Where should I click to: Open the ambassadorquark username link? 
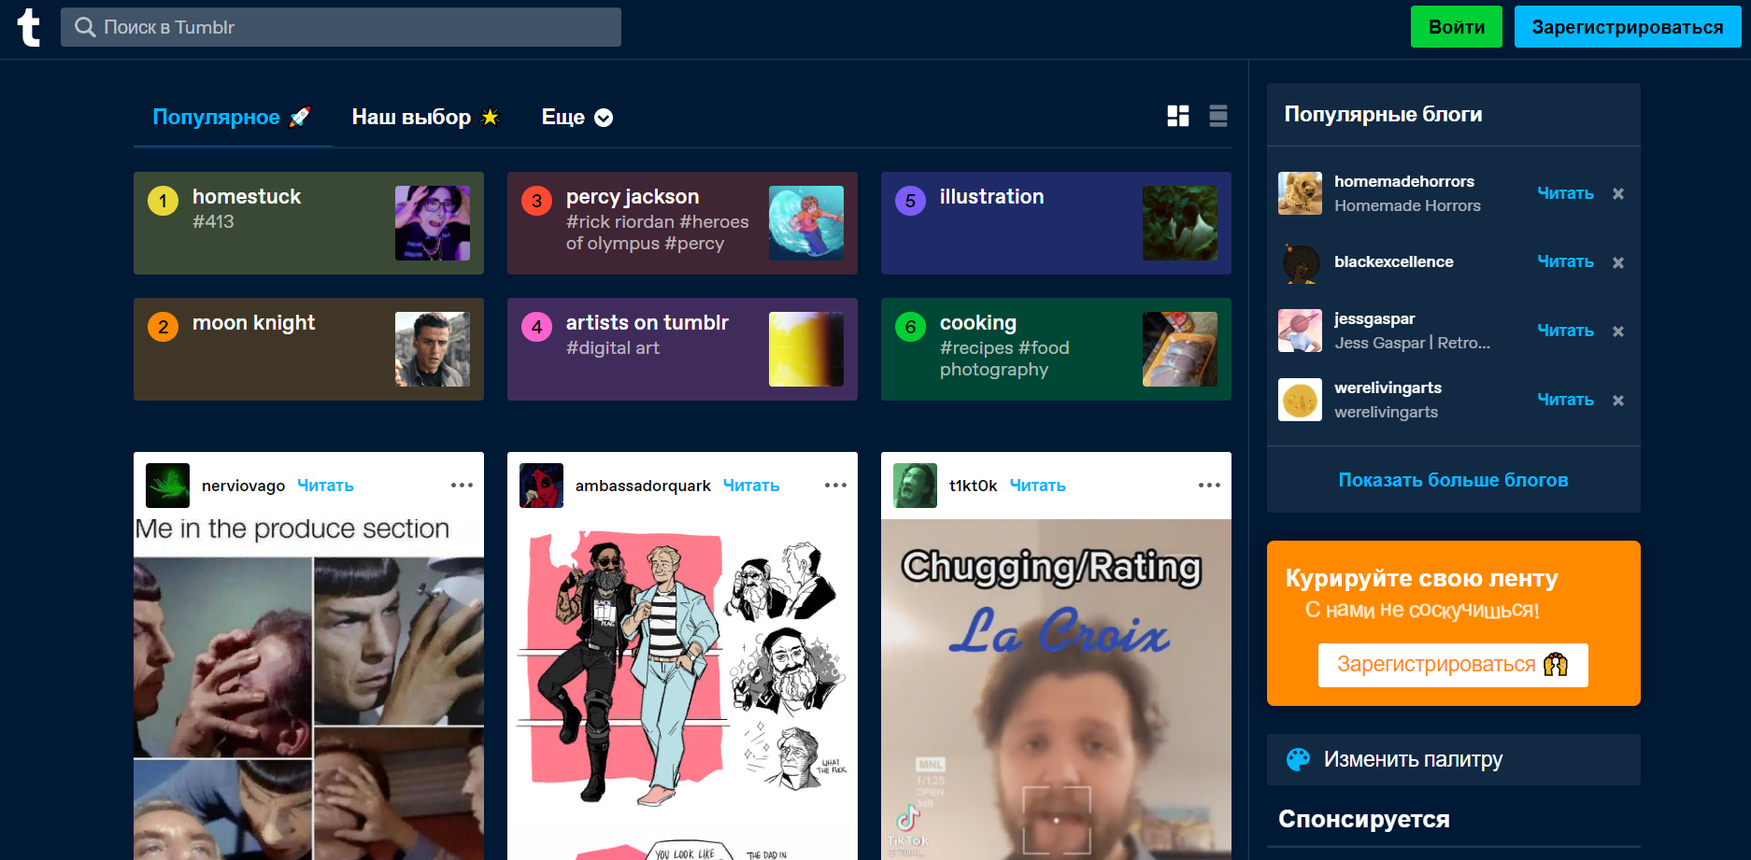[643, 486]
